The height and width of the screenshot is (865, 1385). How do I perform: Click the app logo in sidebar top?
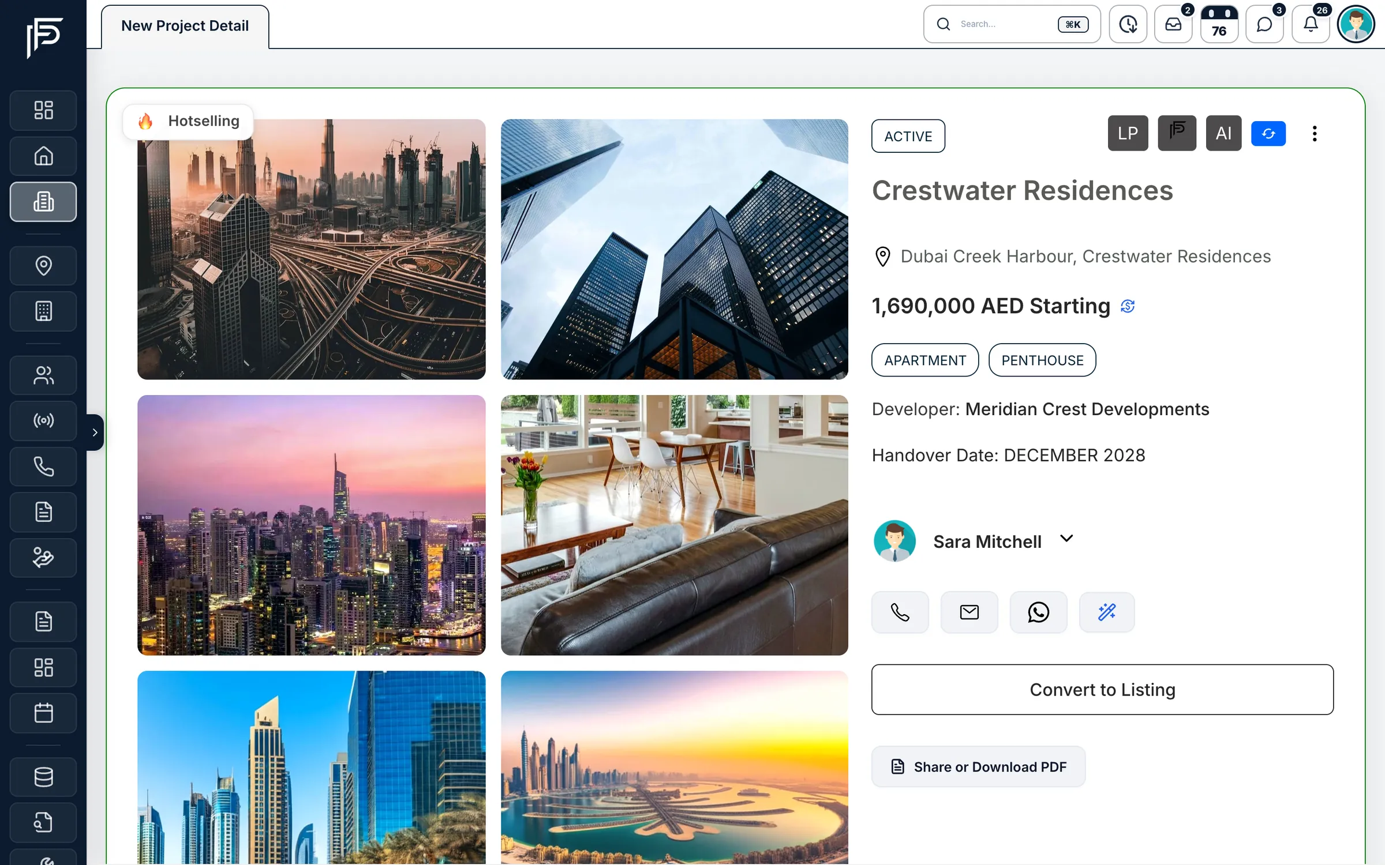pyautogui.click(x=44, y=37)
